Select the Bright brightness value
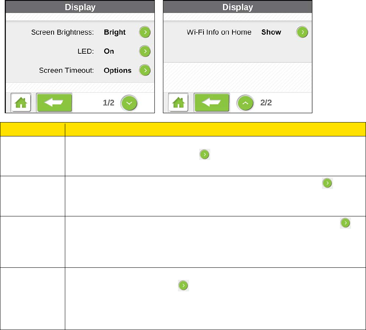 (x=115, y=32)
